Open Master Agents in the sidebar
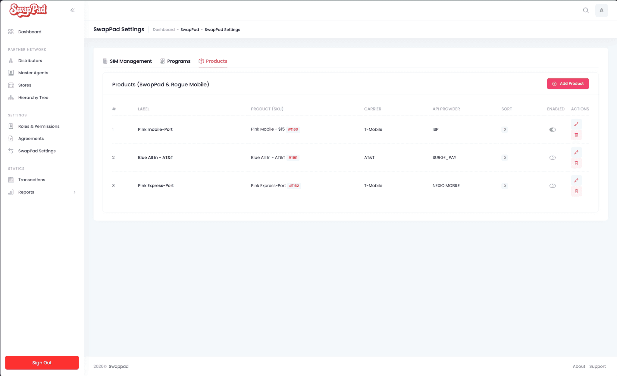 pyautogui.click(x=33, y=73)
